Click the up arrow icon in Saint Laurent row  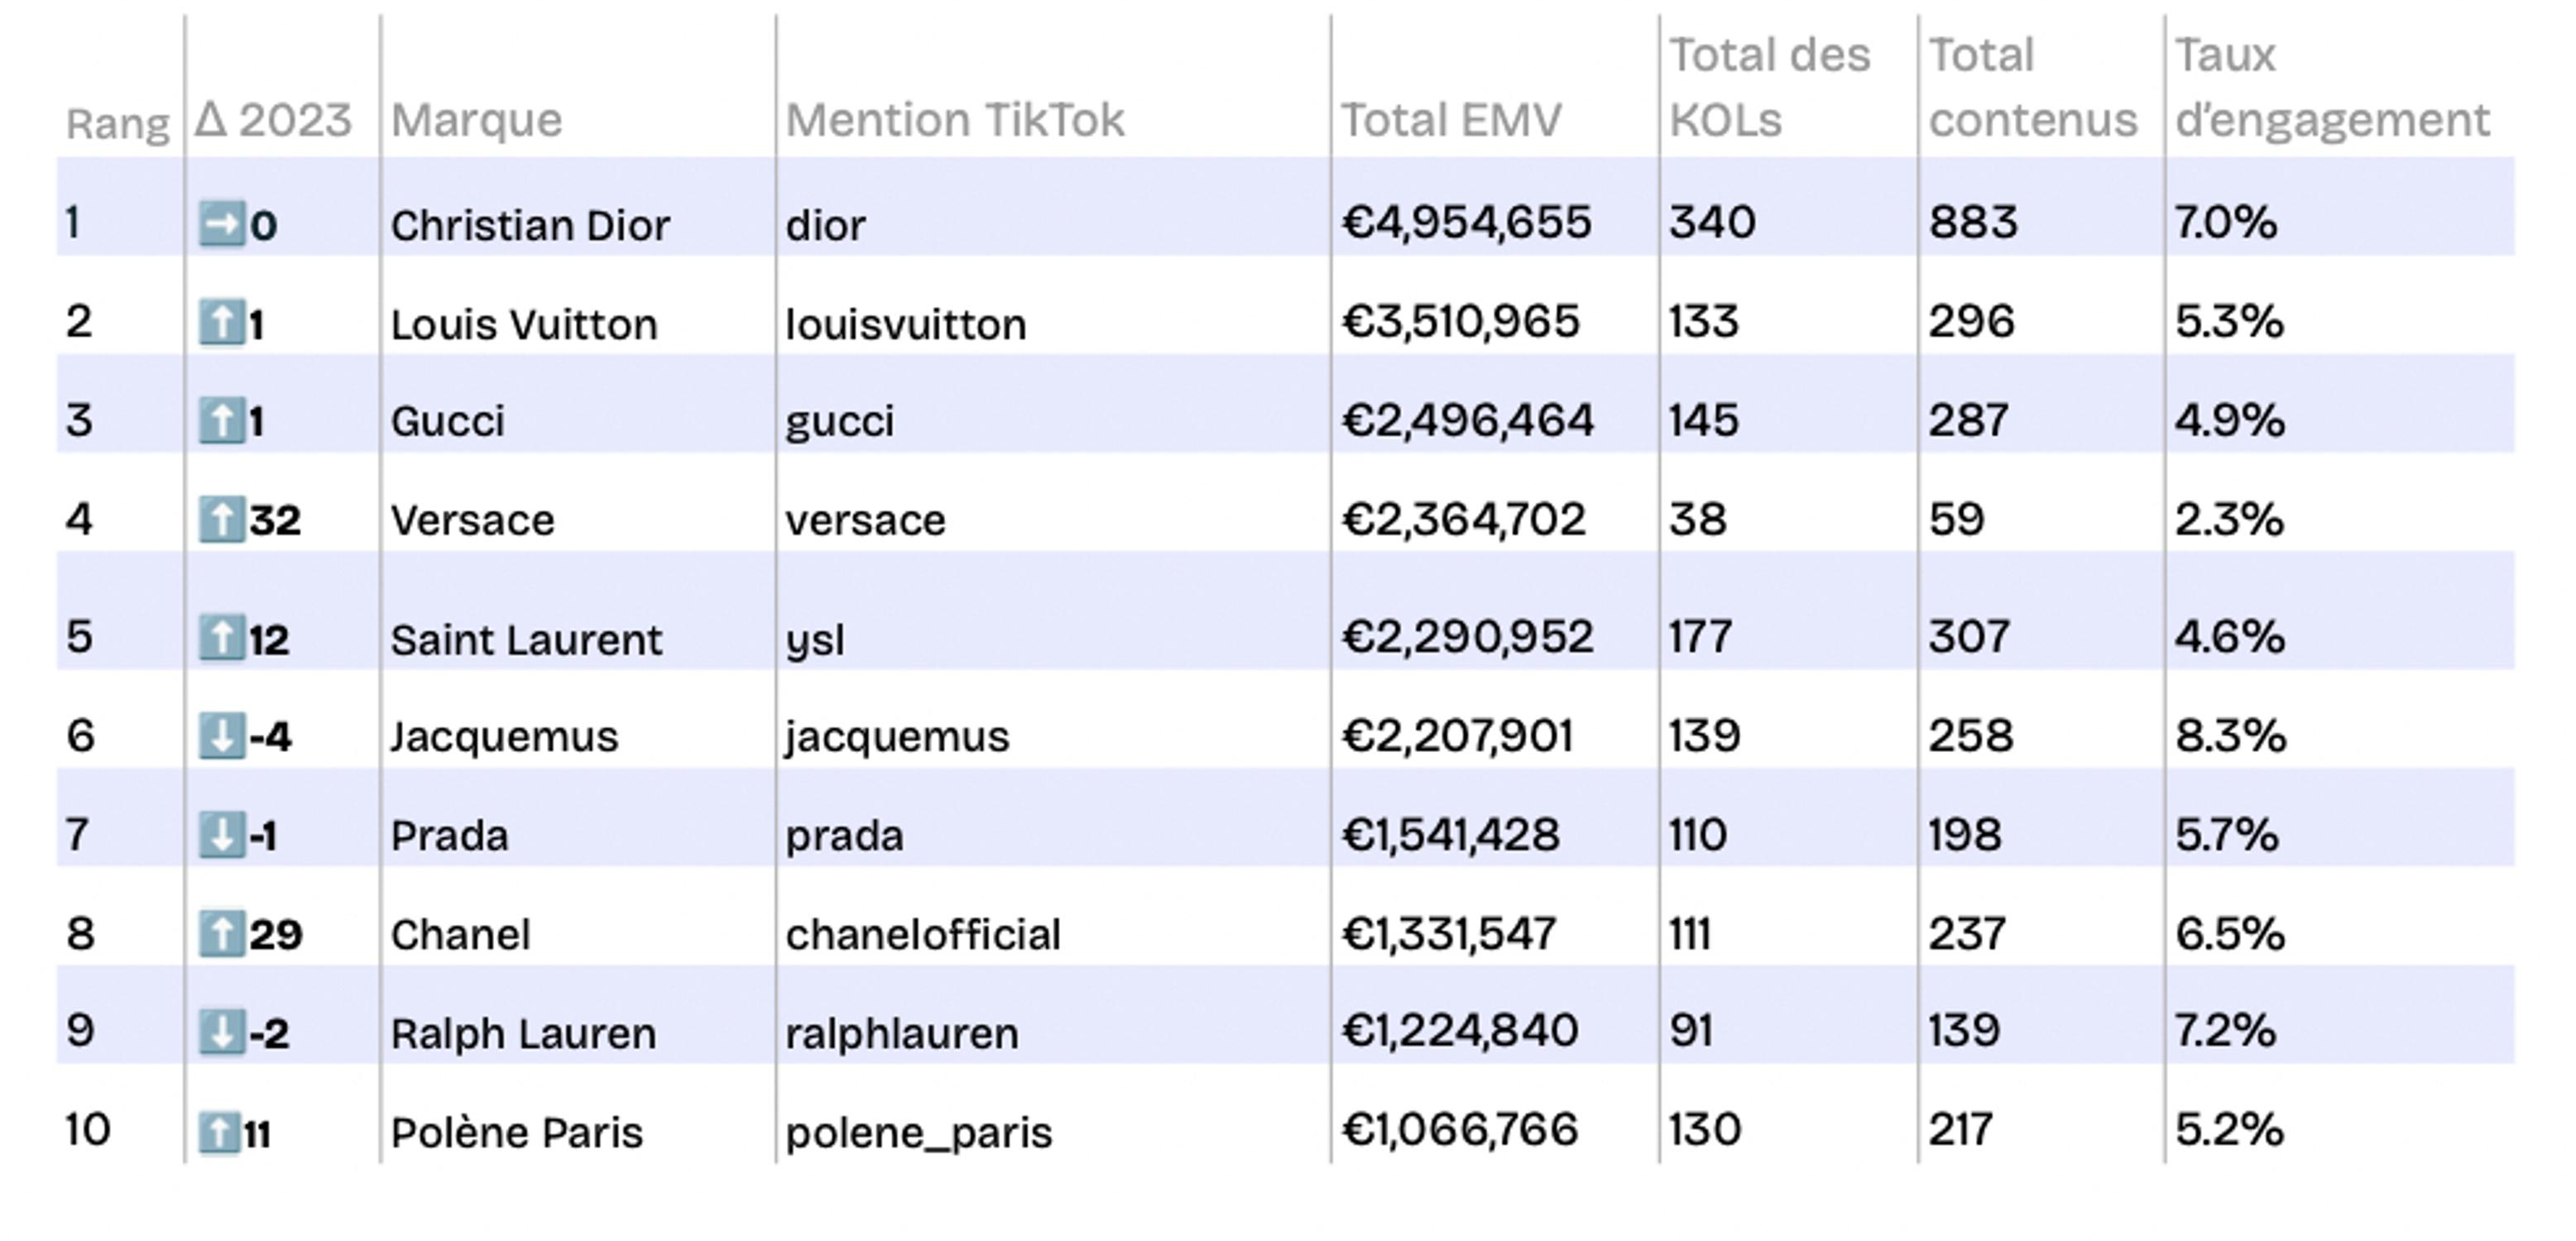point(221,638)
